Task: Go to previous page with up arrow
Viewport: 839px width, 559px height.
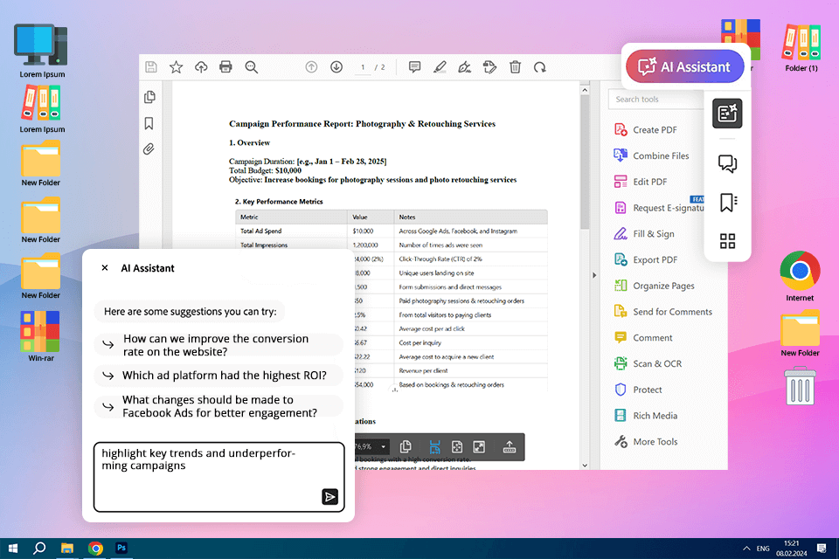Action: tap(311, 67)
